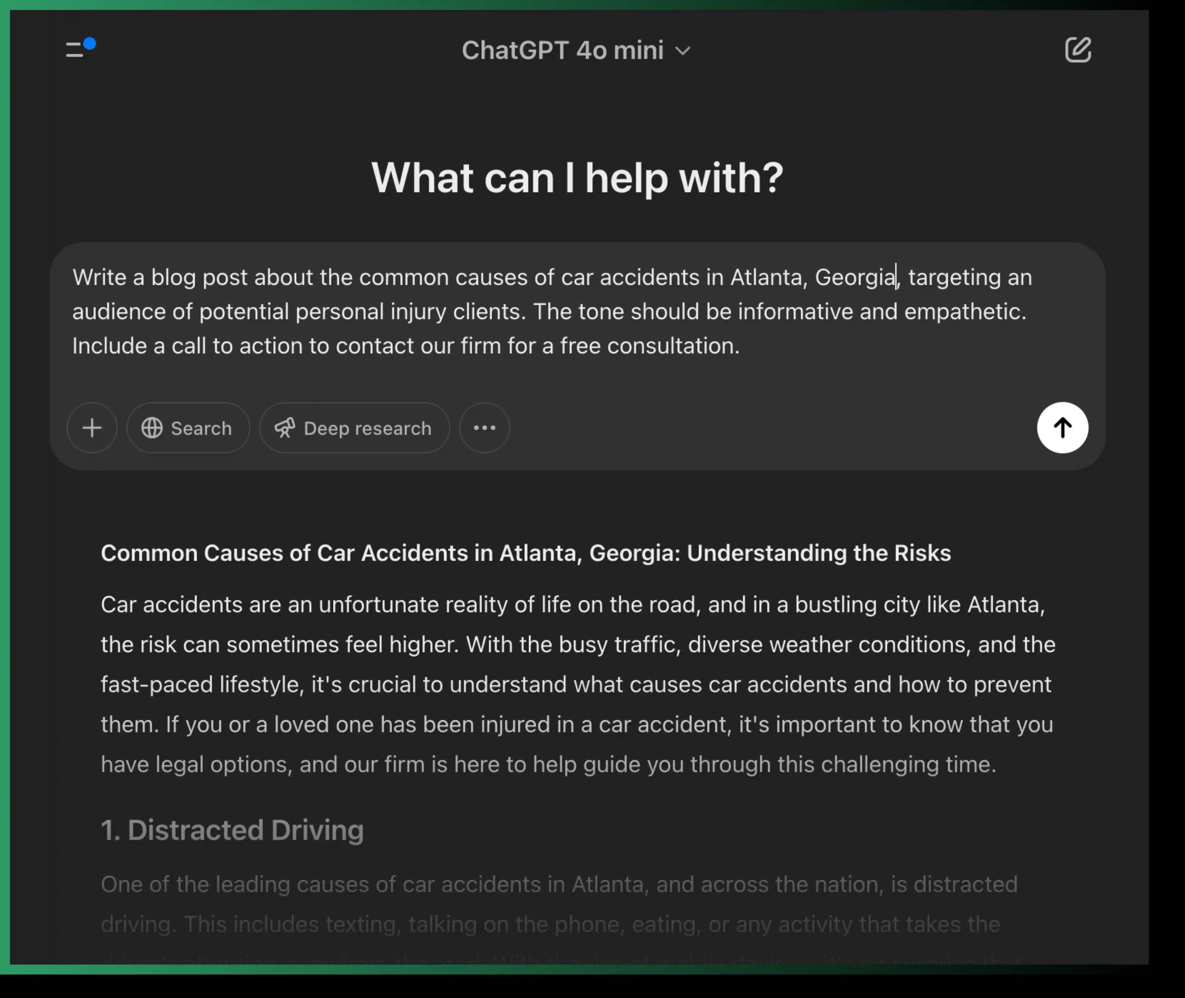Image resolution: width=1185 pixels, height=998 pixels.
Task: Start a new chat with compose icon
Action: tap(1079, 50)
